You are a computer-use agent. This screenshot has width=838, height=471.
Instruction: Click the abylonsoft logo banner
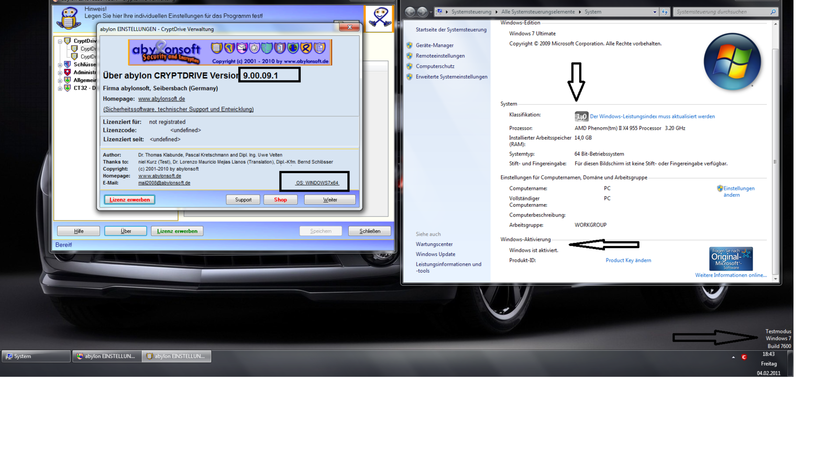click(230, 52)
